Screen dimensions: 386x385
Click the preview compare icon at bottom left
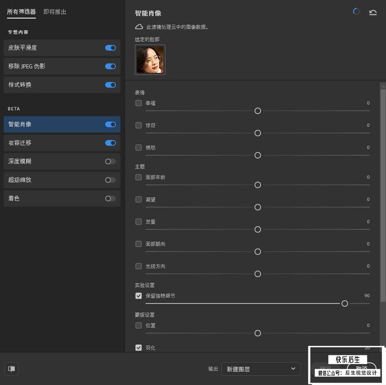pos(12,369)
